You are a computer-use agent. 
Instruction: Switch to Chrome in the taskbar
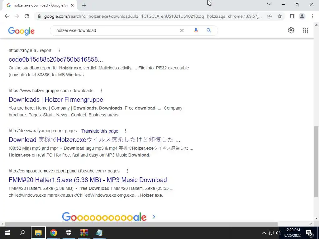pos(54,233)
